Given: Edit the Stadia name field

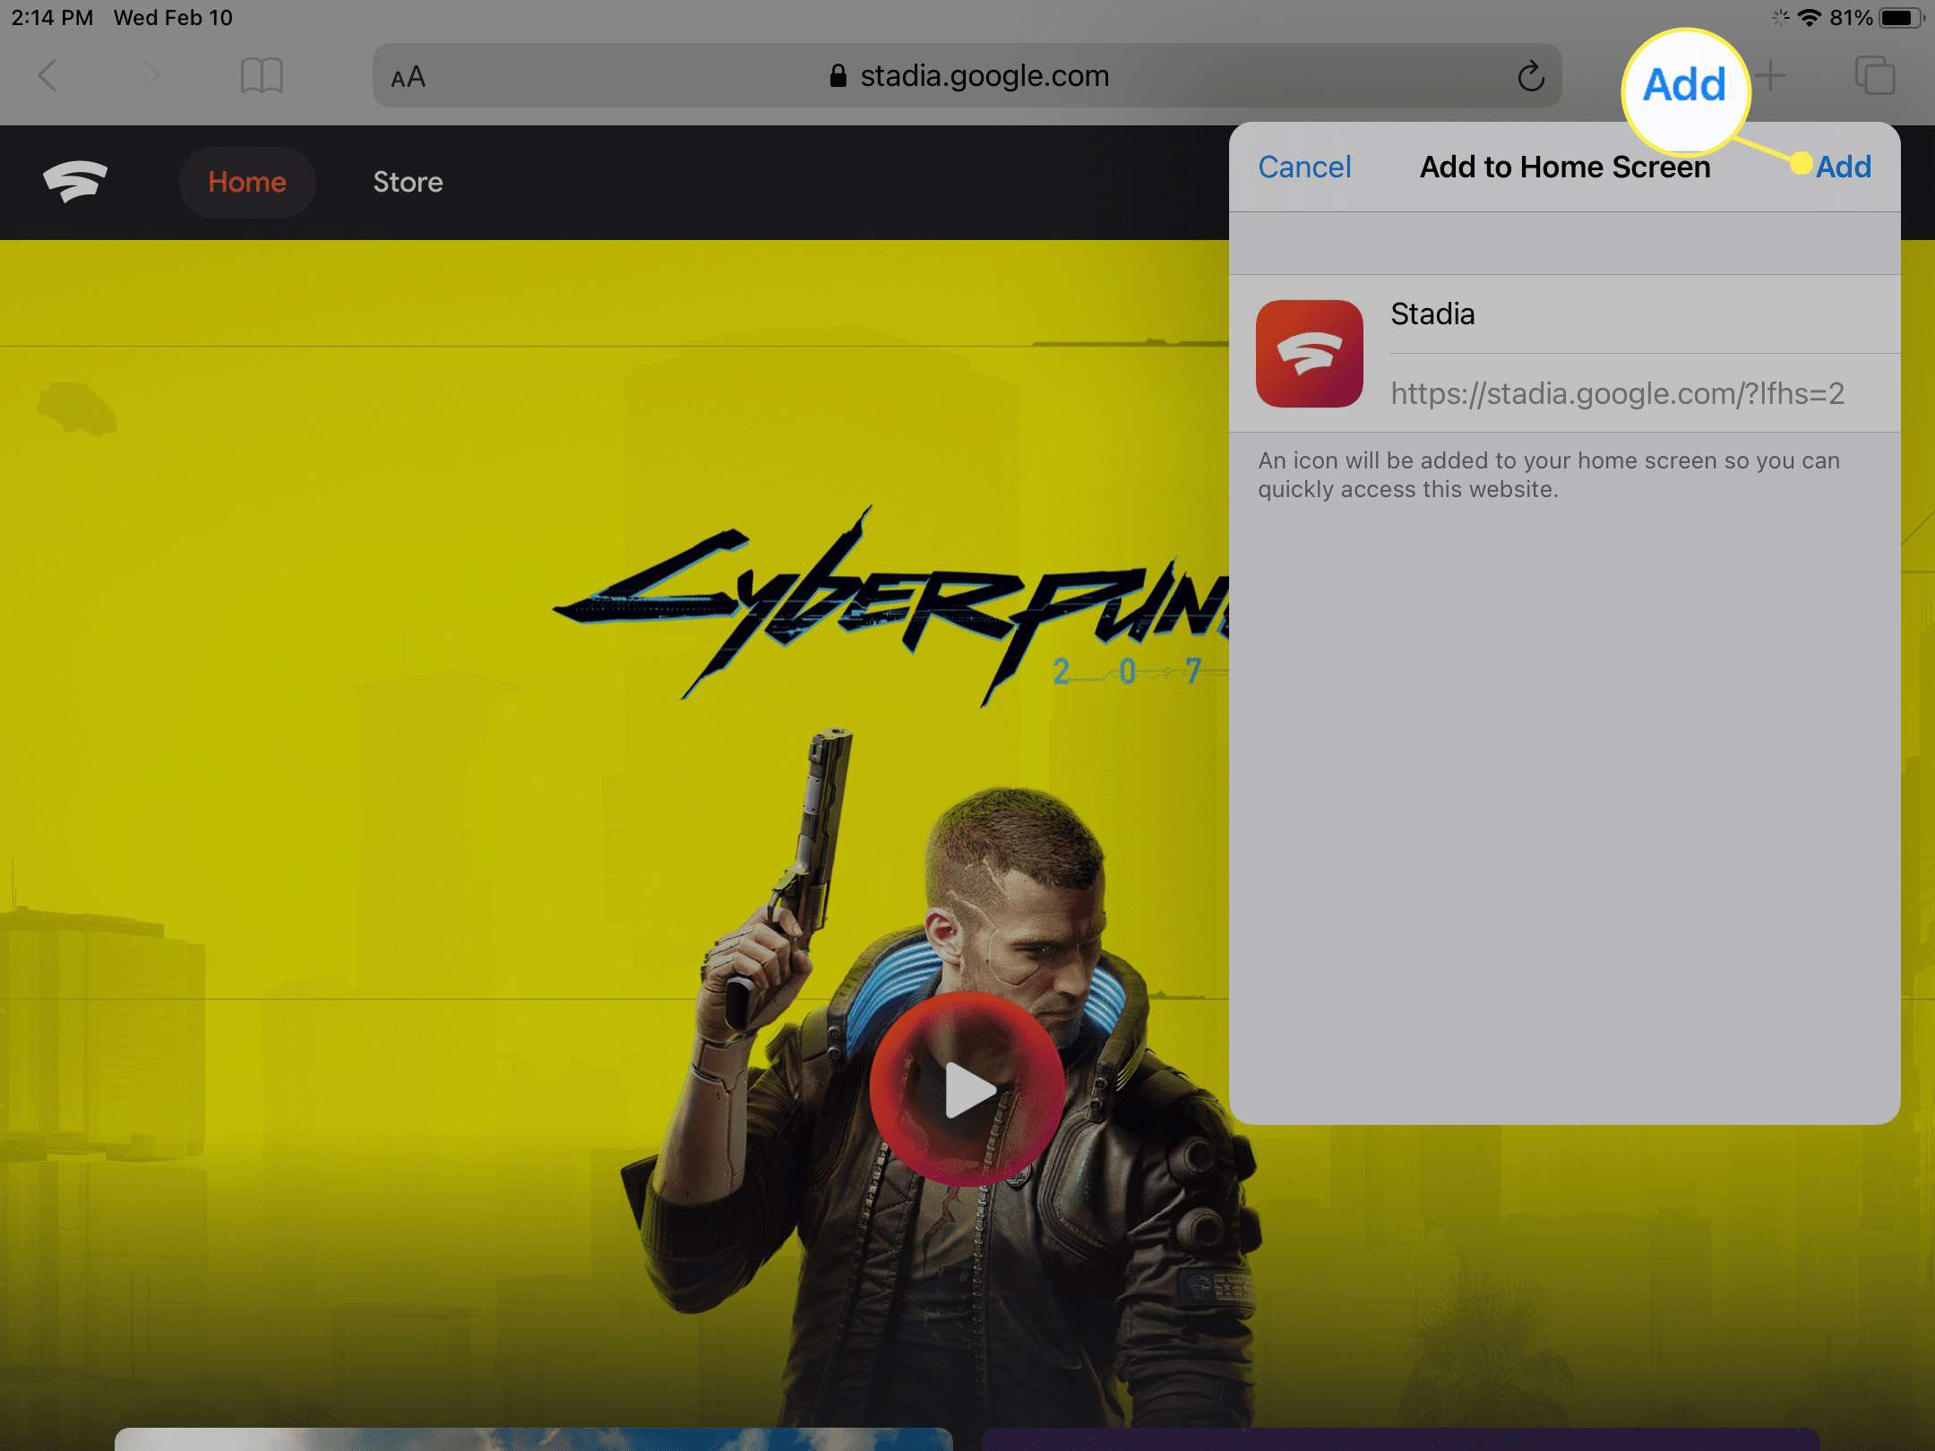Looking at the screenshot, I should [1645, 314].
